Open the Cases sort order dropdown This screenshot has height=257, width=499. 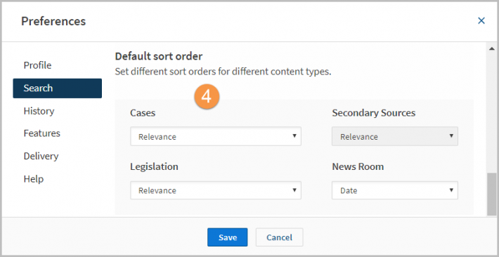[x=216, y=136]
